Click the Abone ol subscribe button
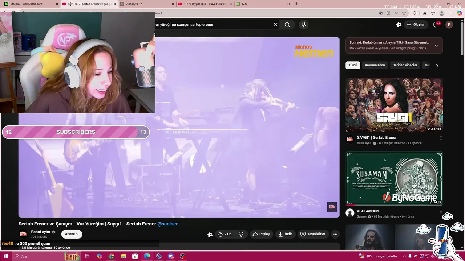Screen dimensions: 465x261 tap(72, 234)
